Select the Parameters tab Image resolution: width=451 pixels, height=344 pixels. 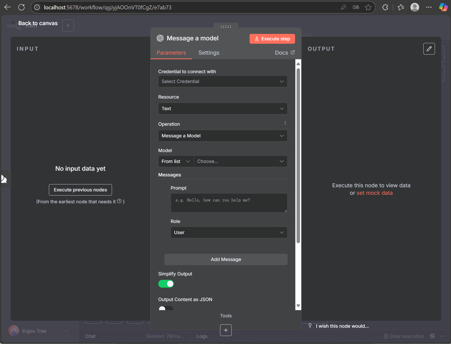click(x=171, y=53)
